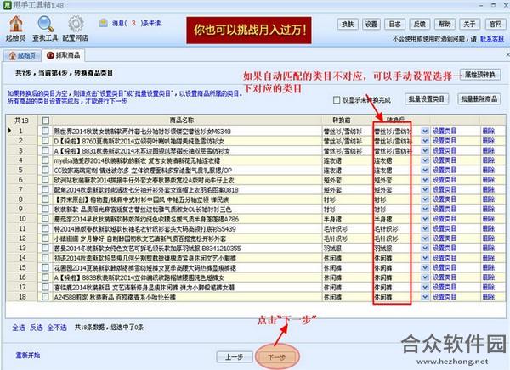The width and height of the screenshot is (510, 370).
Task: Expand category dropdown for row 14
Action: point(424,258)
